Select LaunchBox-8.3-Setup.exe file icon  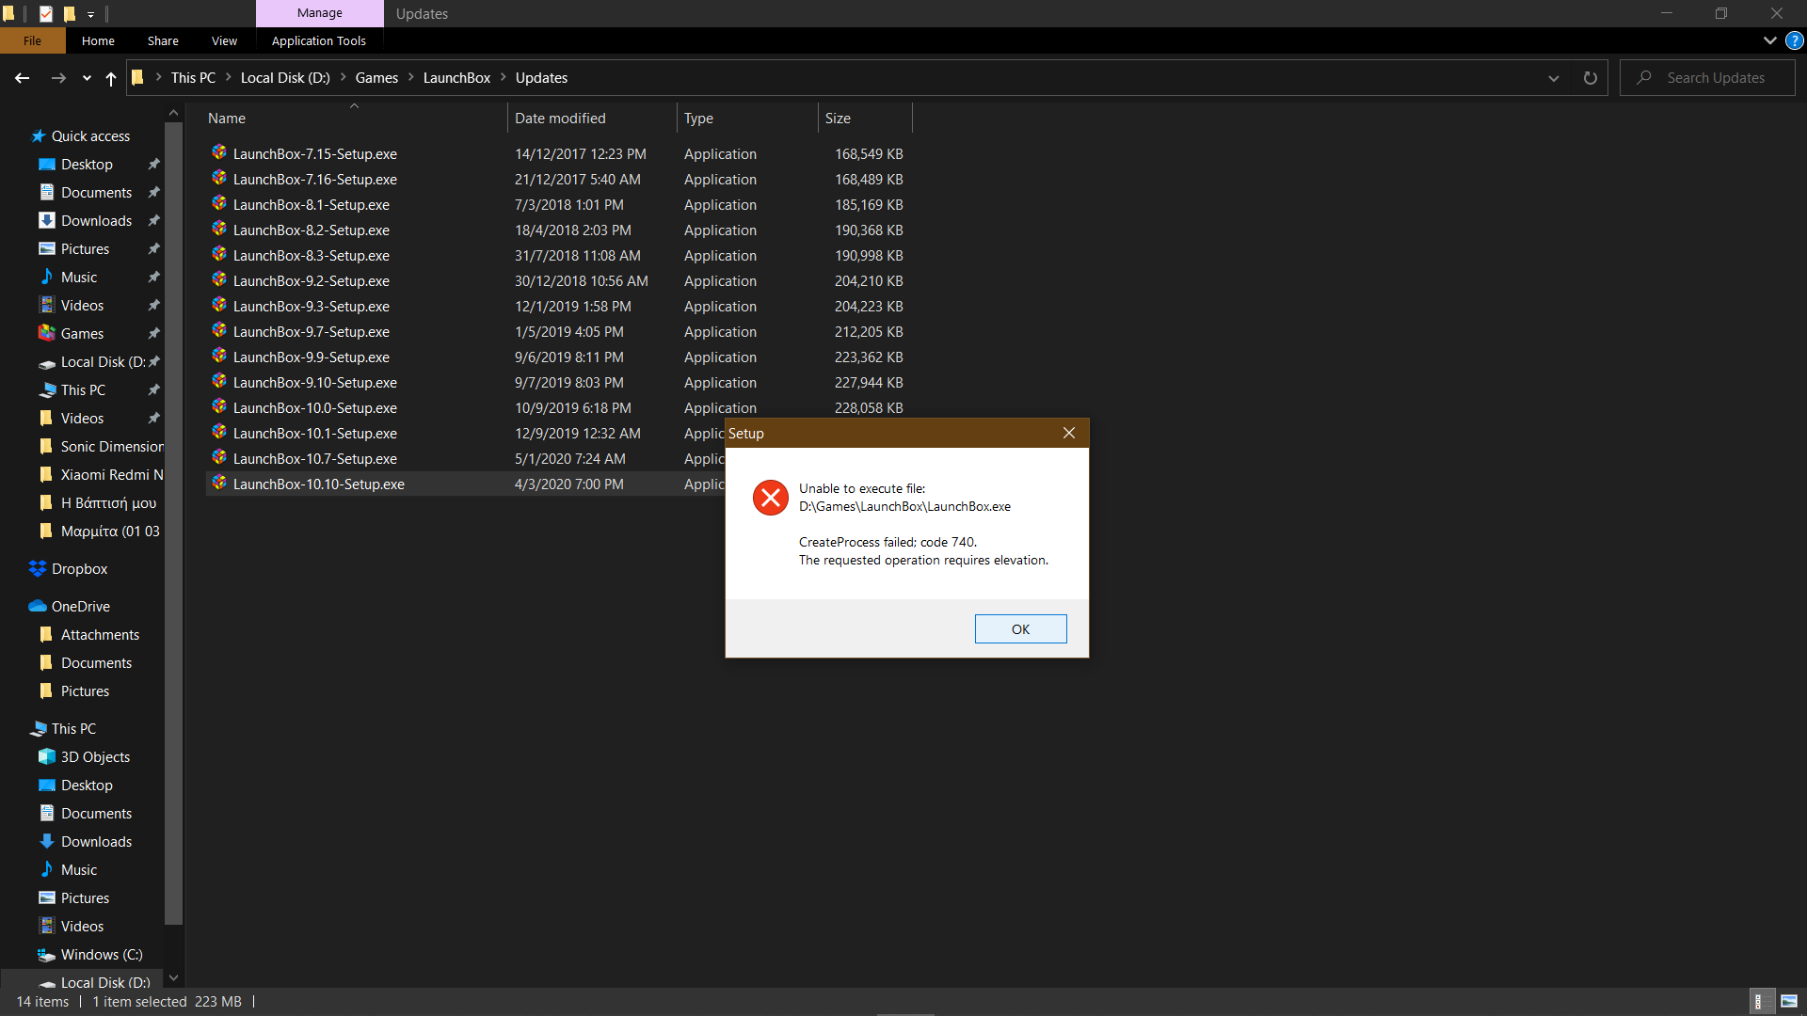click(x=219, y=254)
